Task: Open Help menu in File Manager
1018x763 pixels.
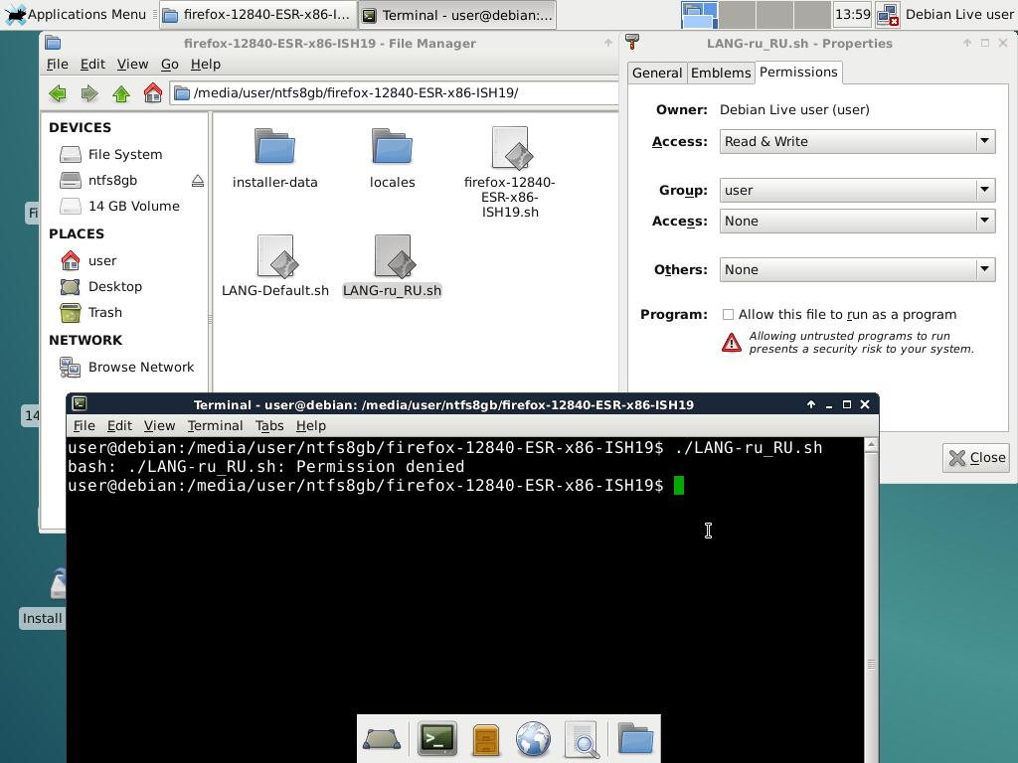Action: coord(205,65)
